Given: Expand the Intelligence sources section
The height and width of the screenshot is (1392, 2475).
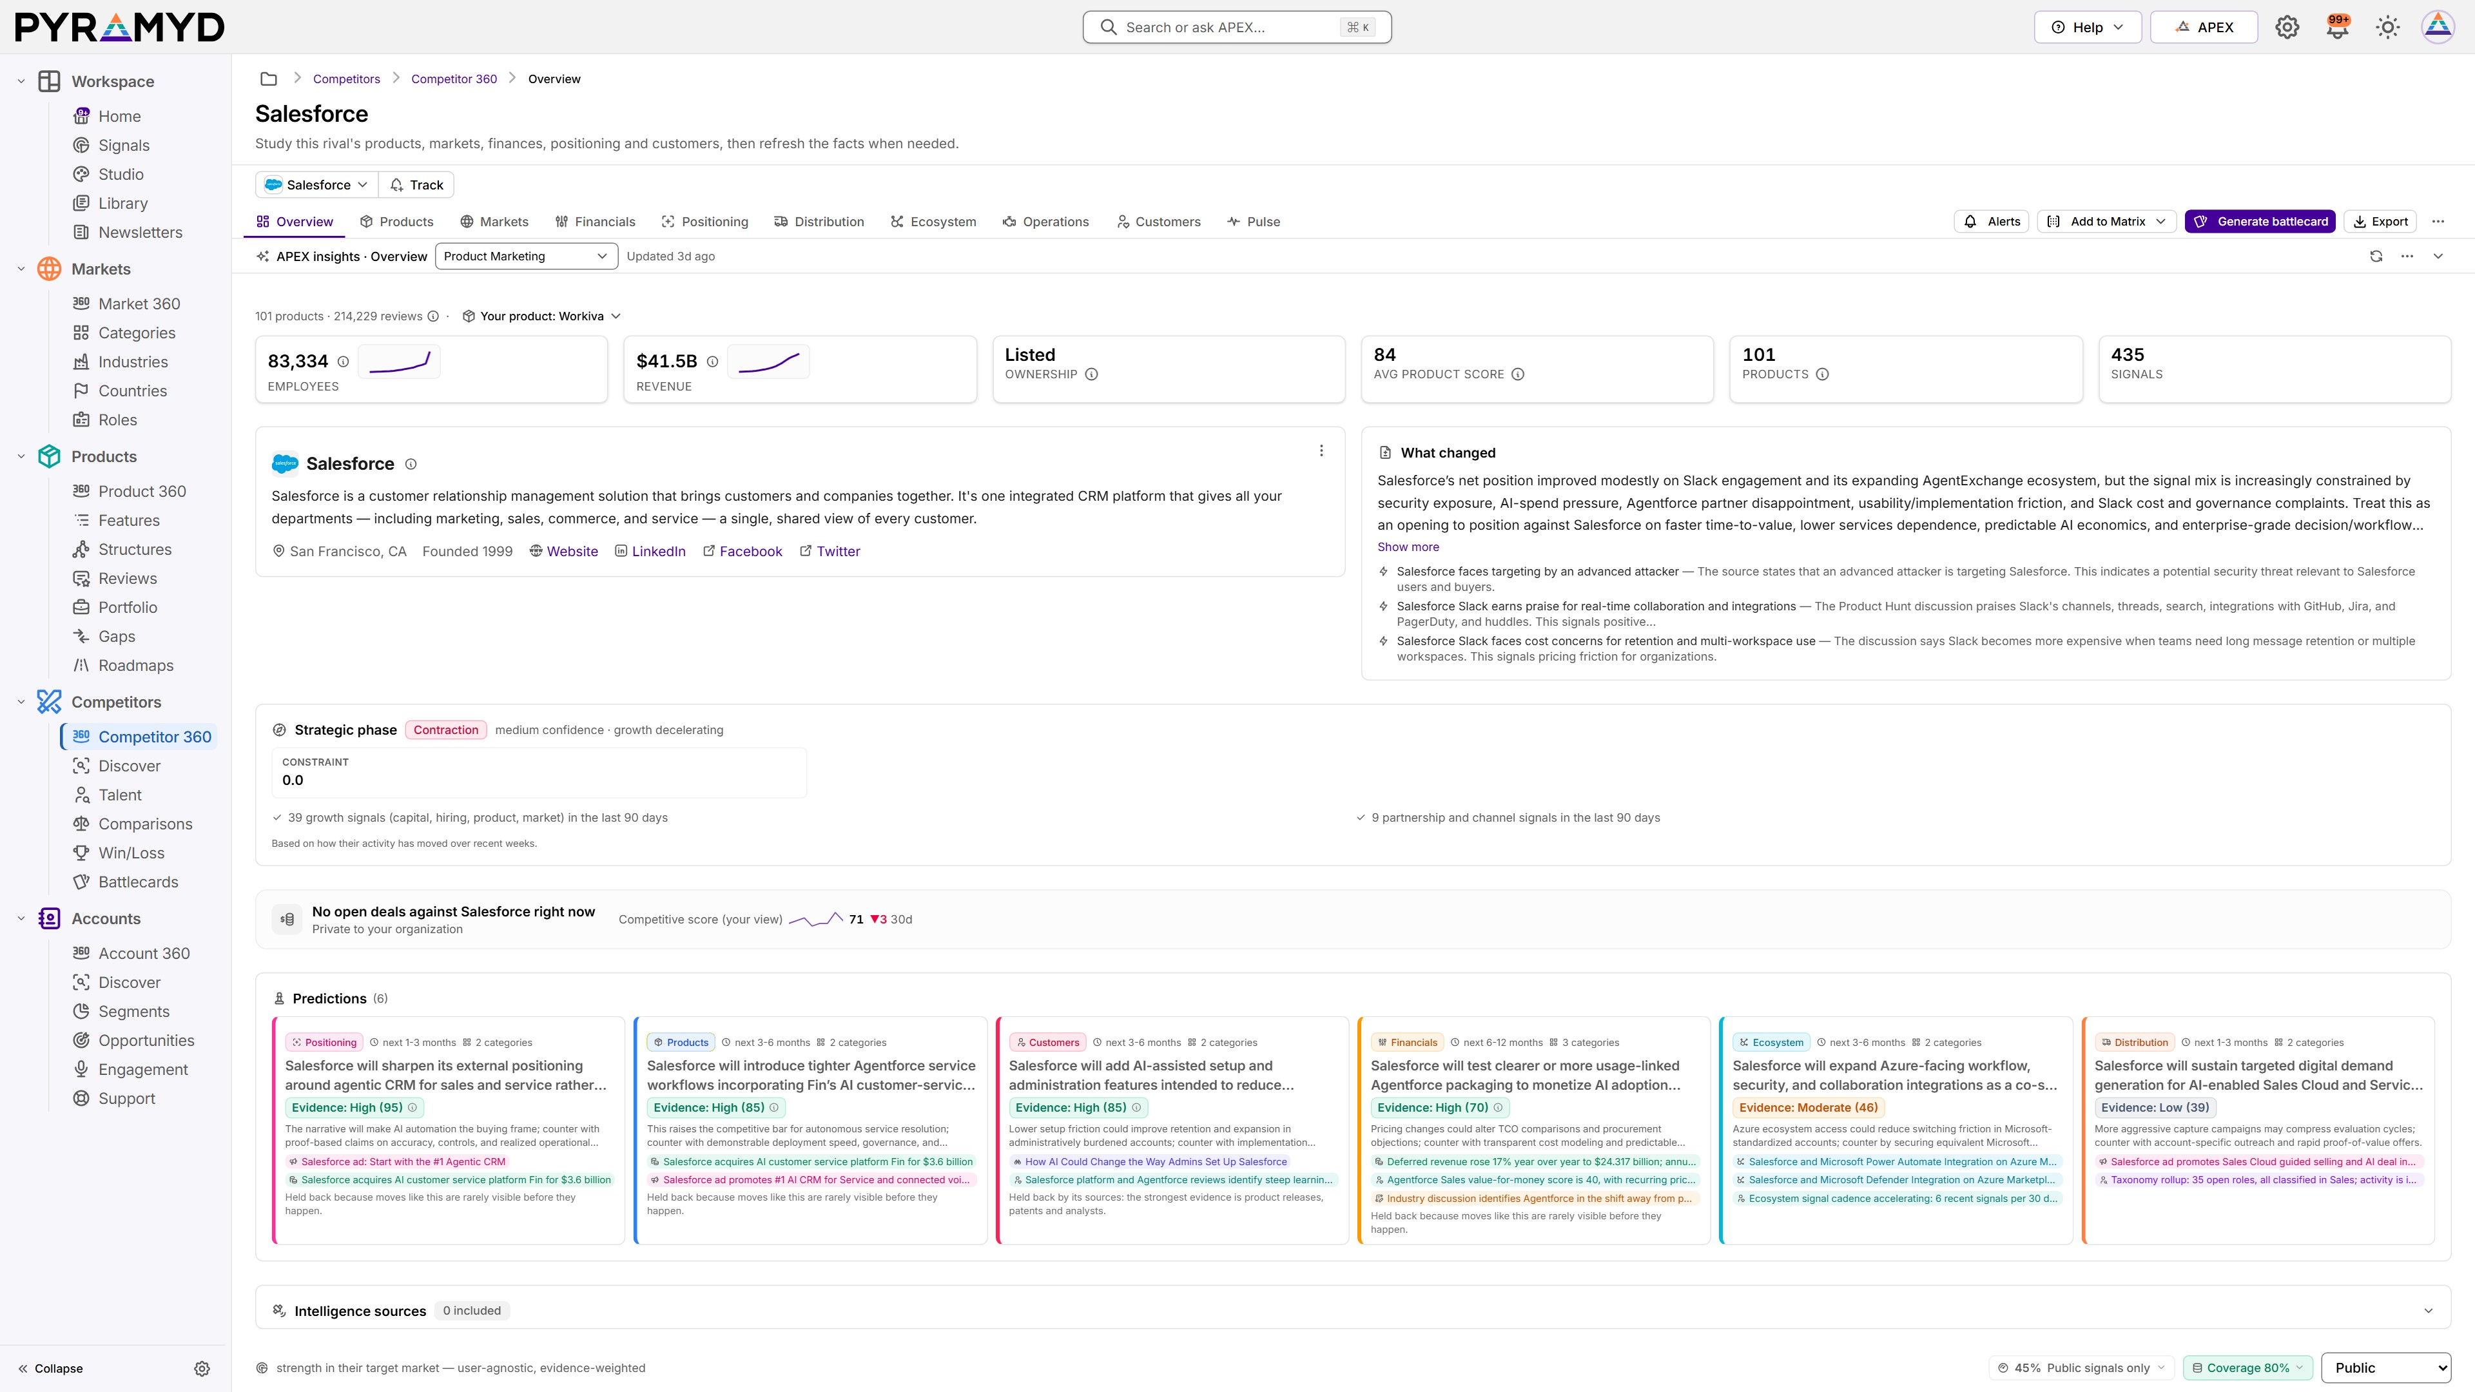Looking at the screenshot, I should click(x=2428, y=1311).
